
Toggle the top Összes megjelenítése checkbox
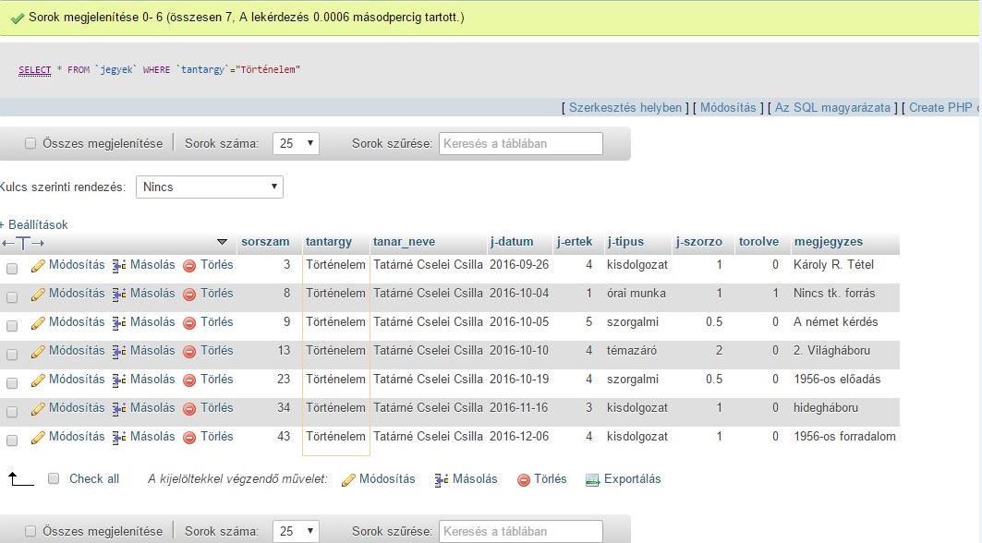coord(30,144)
